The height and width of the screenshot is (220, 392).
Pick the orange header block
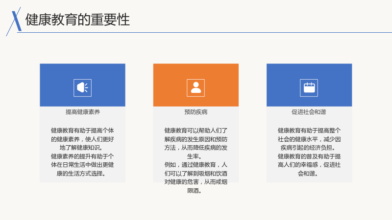coord(196,85)
